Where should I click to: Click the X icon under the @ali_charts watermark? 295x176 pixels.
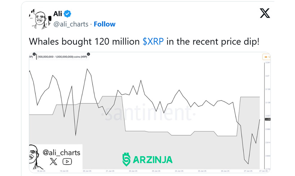(54, 162)
